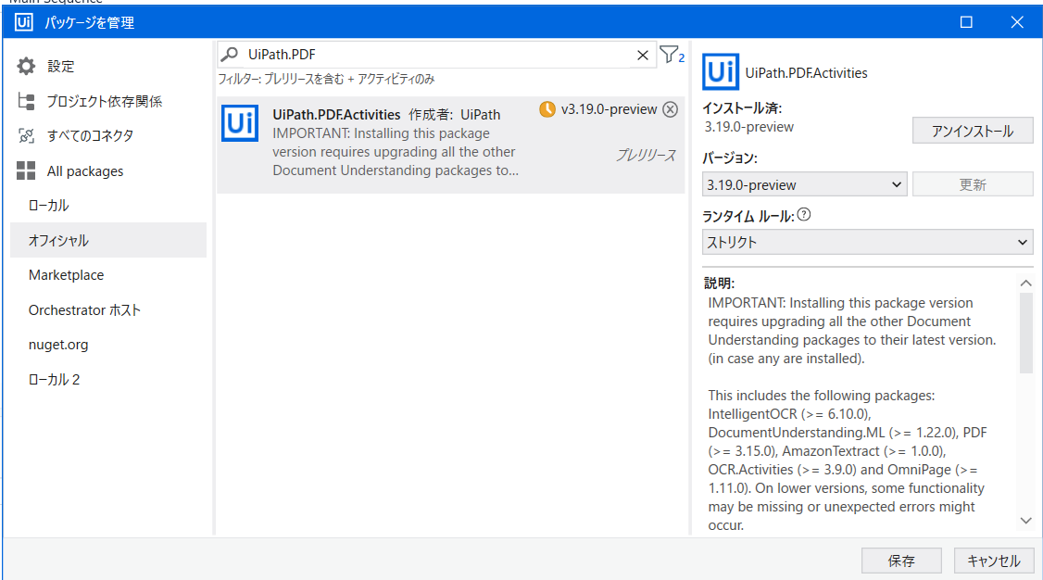
Task: Click the UiPath window logo in title bar
Action: [x=24, y=22]
